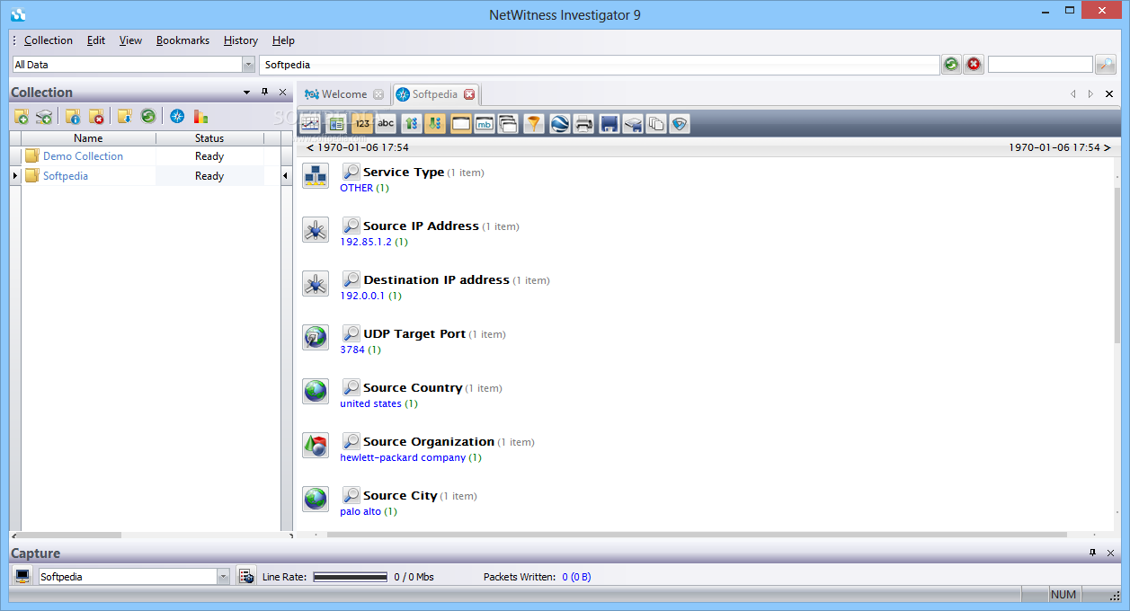
Task: Click magnifier icon beside Source IP Address
Action: click(x=351, y=226)
